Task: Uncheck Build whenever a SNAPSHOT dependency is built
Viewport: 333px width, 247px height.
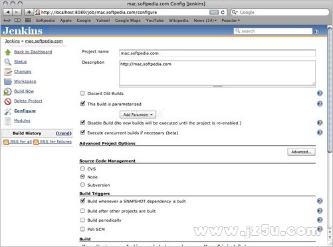Action: point(82,201)
